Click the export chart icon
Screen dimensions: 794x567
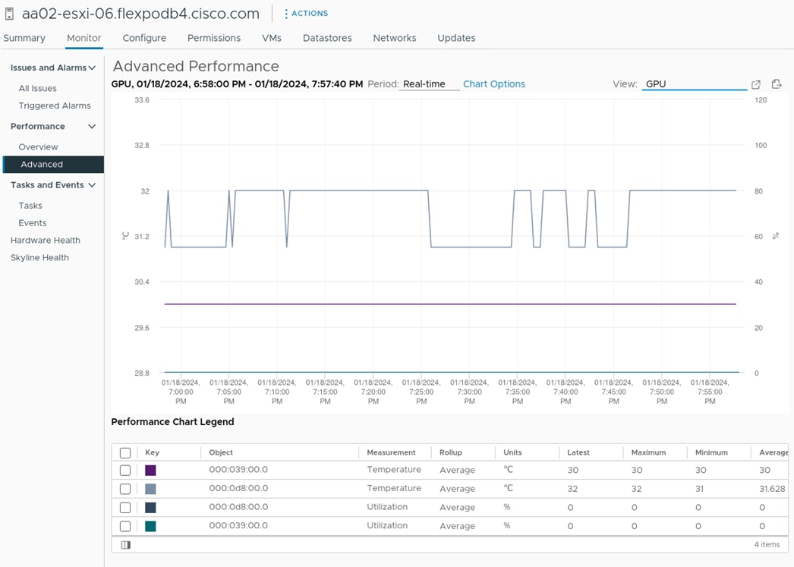(x=777, y=84)
